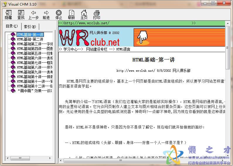
Task: Reload the page with 刷新 icon
Action: [71, 15]
